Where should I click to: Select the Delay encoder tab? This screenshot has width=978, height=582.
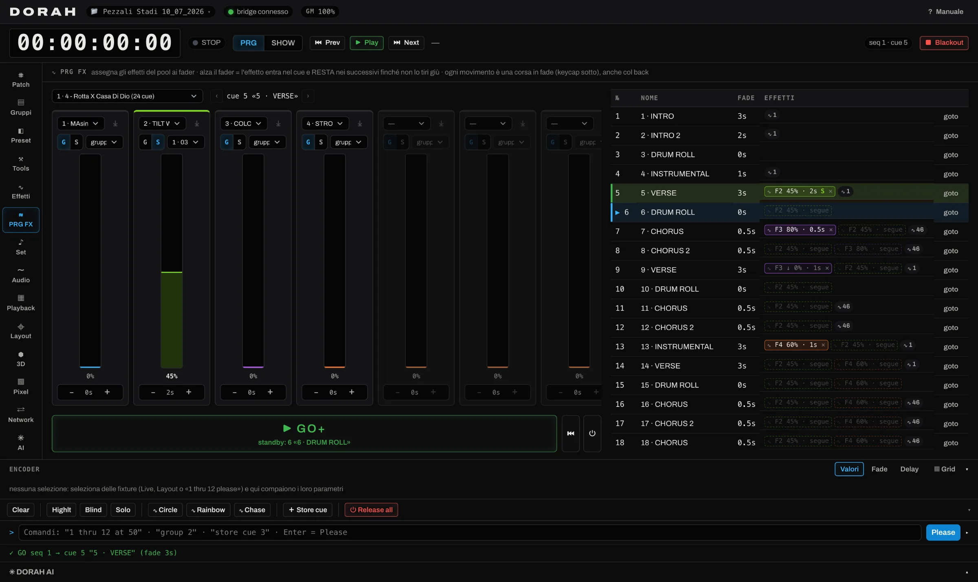pos(909,469)
